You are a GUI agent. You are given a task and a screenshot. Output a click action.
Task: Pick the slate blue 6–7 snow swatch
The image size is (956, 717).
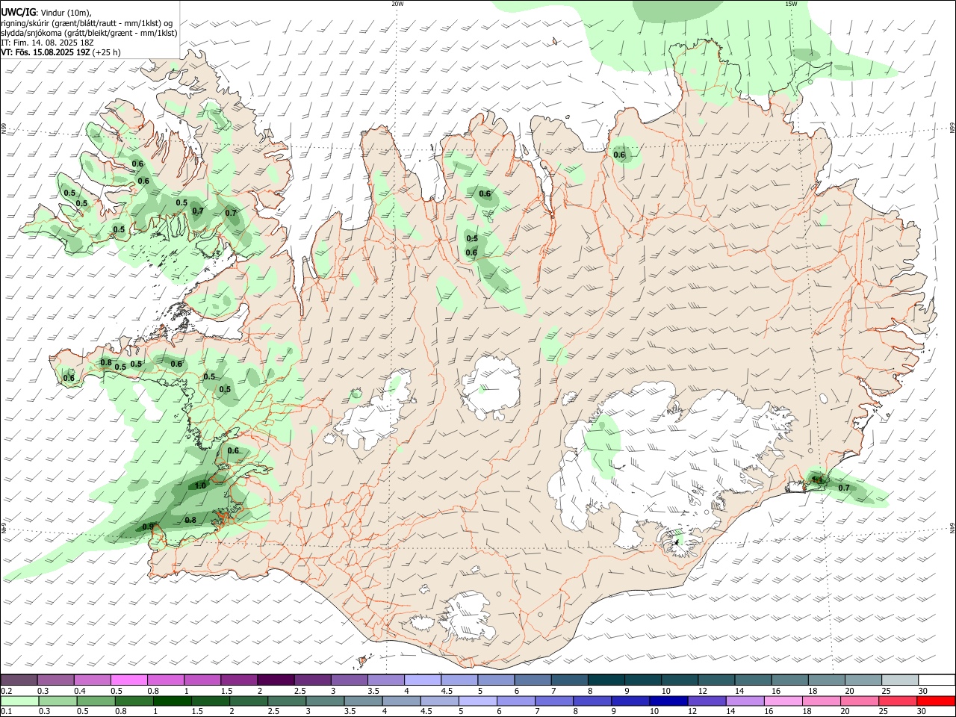[x=533, y=680]
